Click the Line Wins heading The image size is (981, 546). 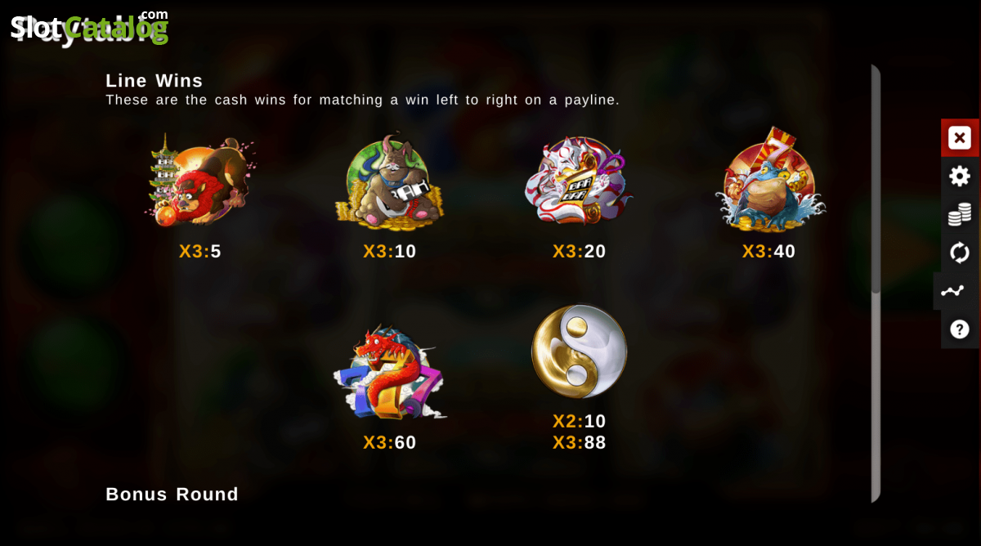[155, 81]
